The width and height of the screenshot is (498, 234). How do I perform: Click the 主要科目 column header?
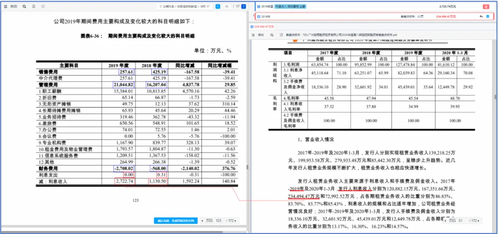pyautogui.click(x=68, y=66)
